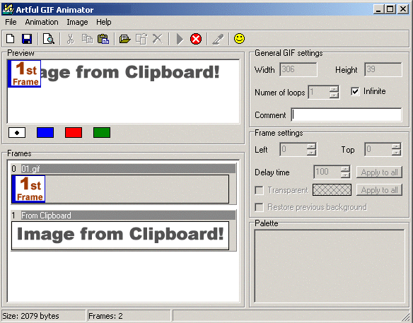
Task: Minimize the Artful GIF Animator window
Action: point(378,9)
